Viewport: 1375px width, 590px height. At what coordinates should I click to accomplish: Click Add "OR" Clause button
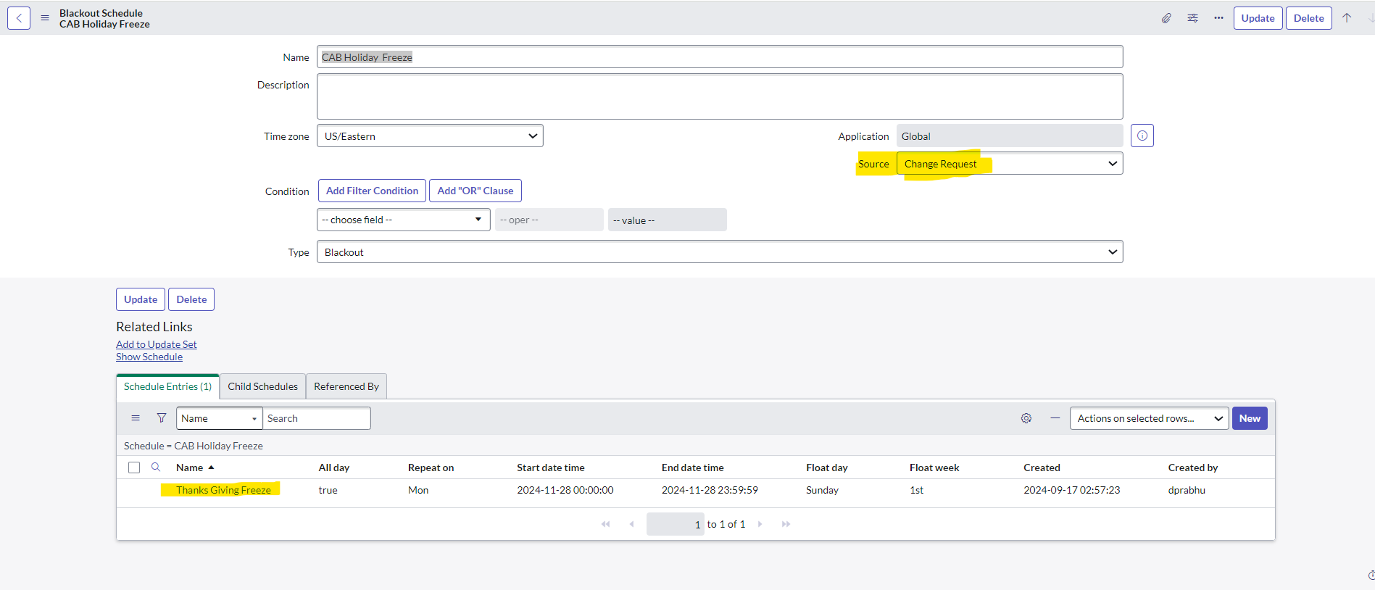click(x=475, y=191)
